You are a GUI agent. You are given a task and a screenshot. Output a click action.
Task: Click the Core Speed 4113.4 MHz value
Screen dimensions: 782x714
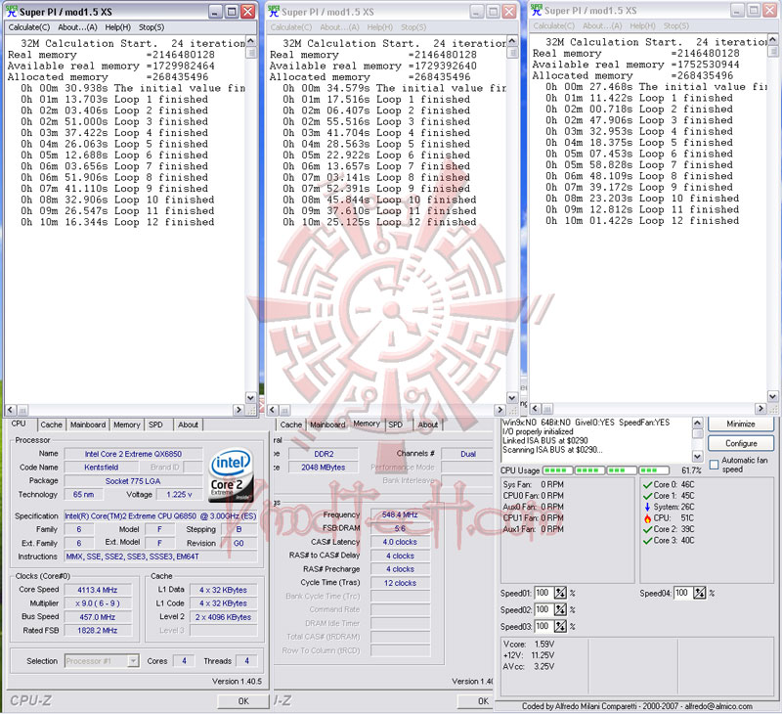[x=98, y=590]
